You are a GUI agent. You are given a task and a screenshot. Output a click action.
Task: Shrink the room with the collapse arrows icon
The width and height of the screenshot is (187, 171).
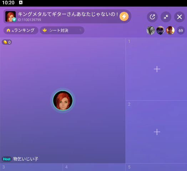(166, 17)
